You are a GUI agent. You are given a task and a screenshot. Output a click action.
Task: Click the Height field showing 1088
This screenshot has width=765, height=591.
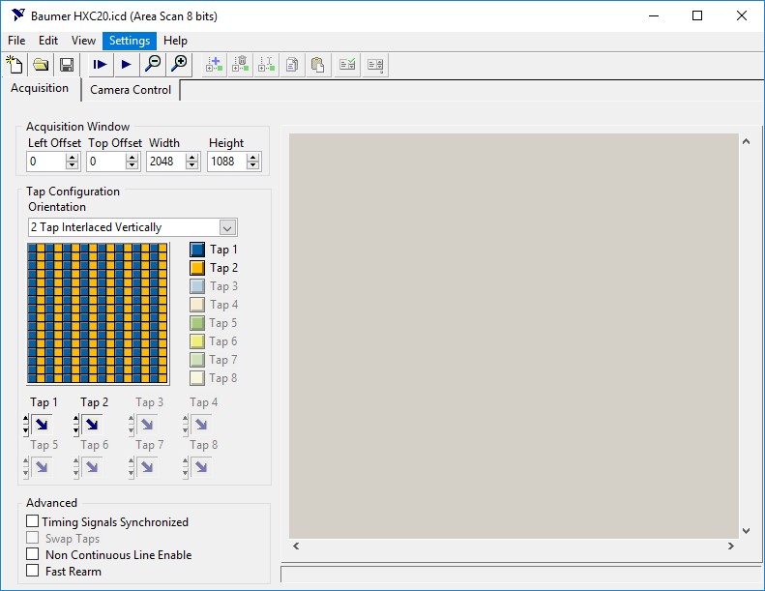(x=227, y=162)
